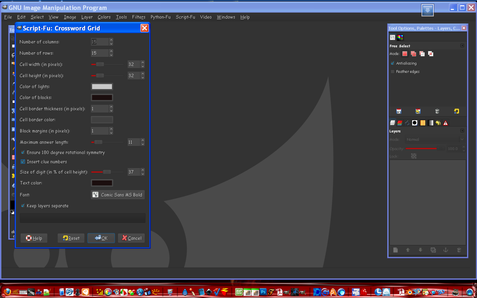
Task: Switch to the Paths tab icon
Action: 407,123
